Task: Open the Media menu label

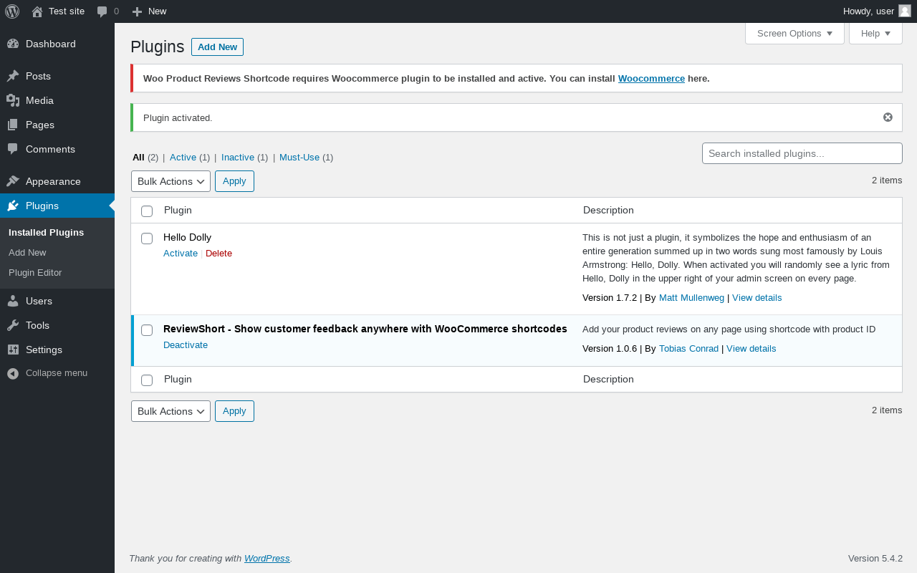Action: [x=39, y=100]
